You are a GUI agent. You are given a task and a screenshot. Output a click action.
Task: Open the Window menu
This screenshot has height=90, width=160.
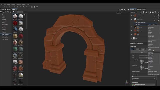pyautogui.click(x=13, y=4)
